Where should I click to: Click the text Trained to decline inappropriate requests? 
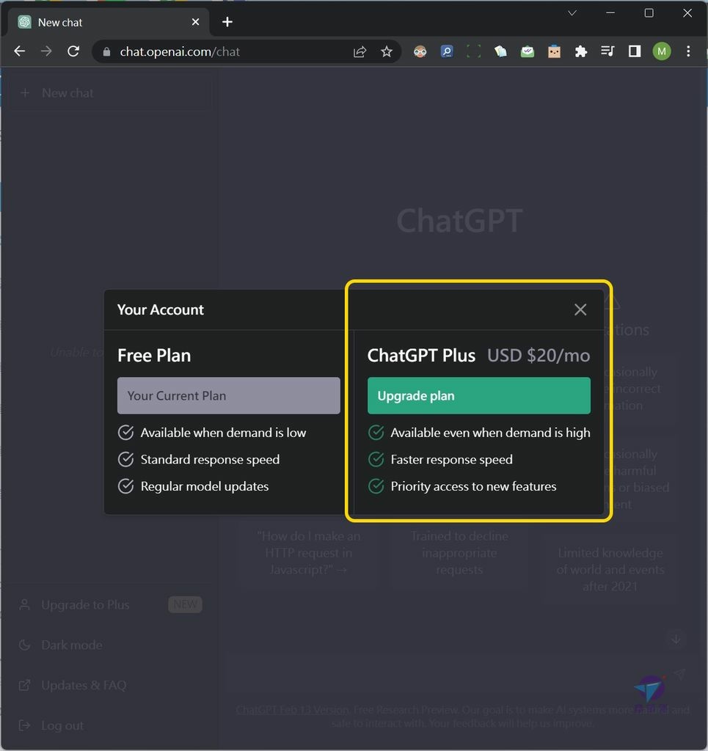point(459,553)
